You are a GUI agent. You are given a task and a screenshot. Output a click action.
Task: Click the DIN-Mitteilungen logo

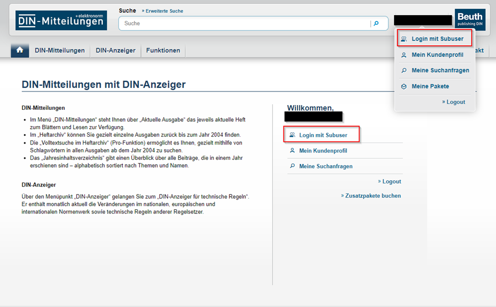click(x=61, y=21)
